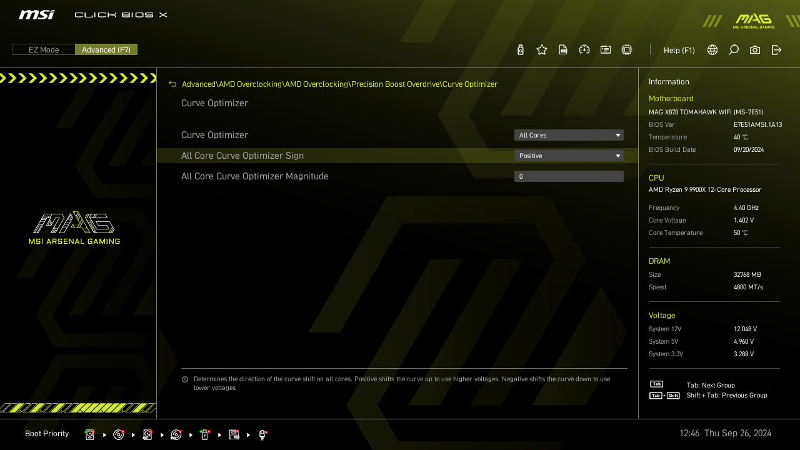Change the BIOS language via globe icon
800x450 pixels.
712,49
